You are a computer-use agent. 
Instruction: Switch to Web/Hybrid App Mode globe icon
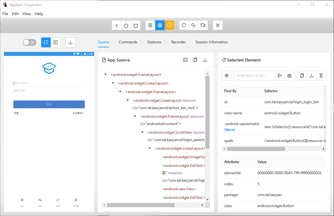tap(160, 25)
